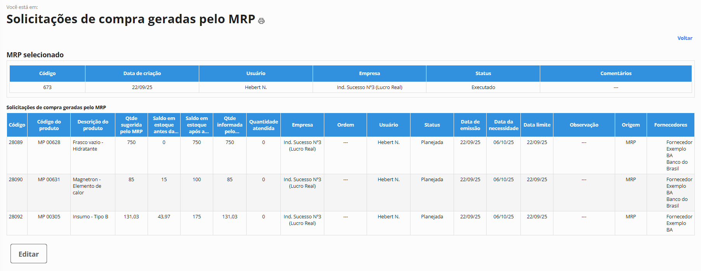This screenshot has width=701, height=271.
Task: Select request code 28092 cell
Action: coord(16,217)
